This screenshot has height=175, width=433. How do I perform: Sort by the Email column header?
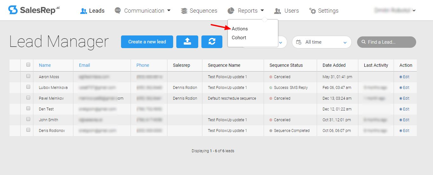click(x=85, y=65)
